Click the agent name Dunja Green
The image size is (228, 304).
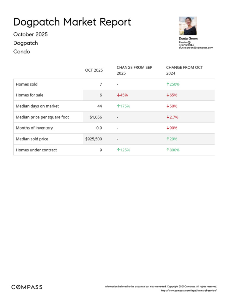pos(188,39)
